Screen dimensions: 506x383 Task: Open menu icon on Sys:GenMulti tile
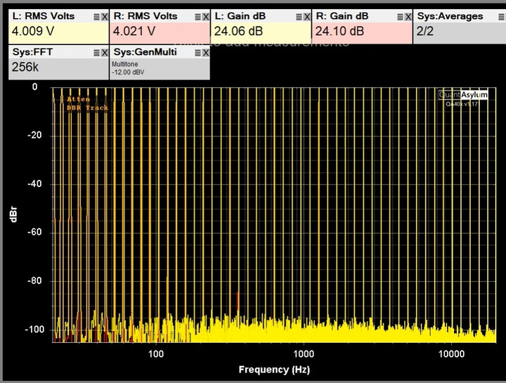pyautogui.click(x=197, y=53)
